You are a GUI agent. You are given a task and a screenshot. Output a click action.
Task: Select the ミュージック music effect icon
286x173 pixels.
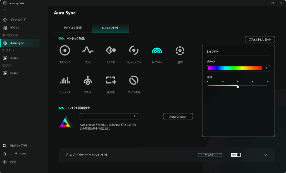pos(65,80)
